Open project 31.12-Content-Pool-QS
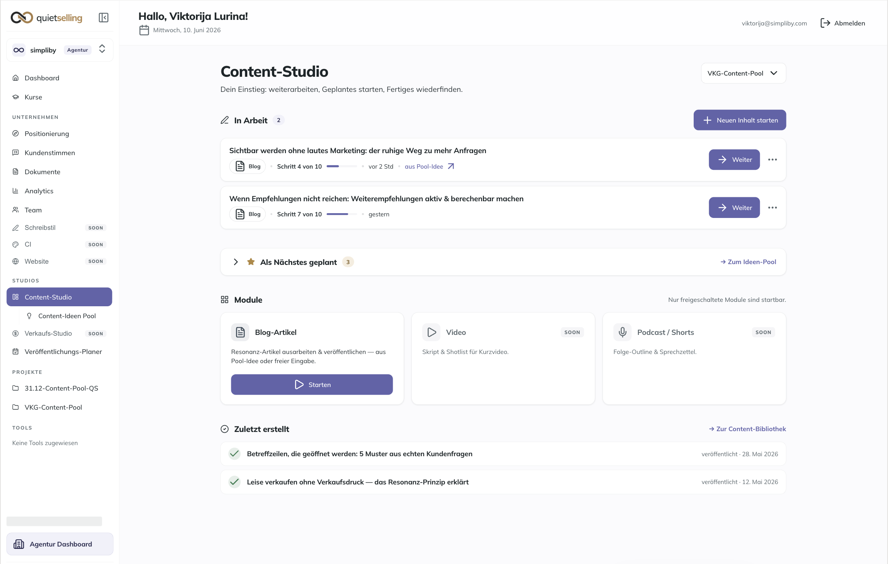Image resolution: width=888 pixels, height=564 pixels. tap(59, 388)
